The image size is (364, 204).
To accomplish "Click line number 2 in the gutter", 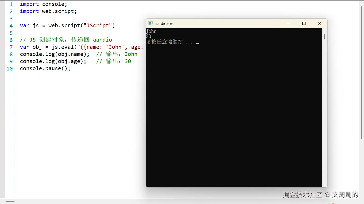I will (11, 11).
